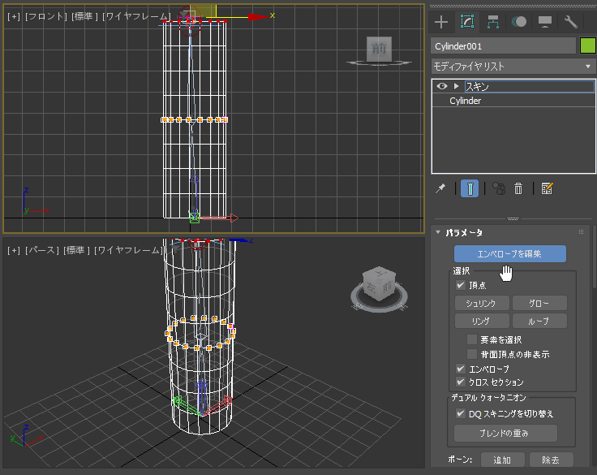Switch to the Modify panel tab
The width and height of the screenshot is (597, 475).
(467, 22)
